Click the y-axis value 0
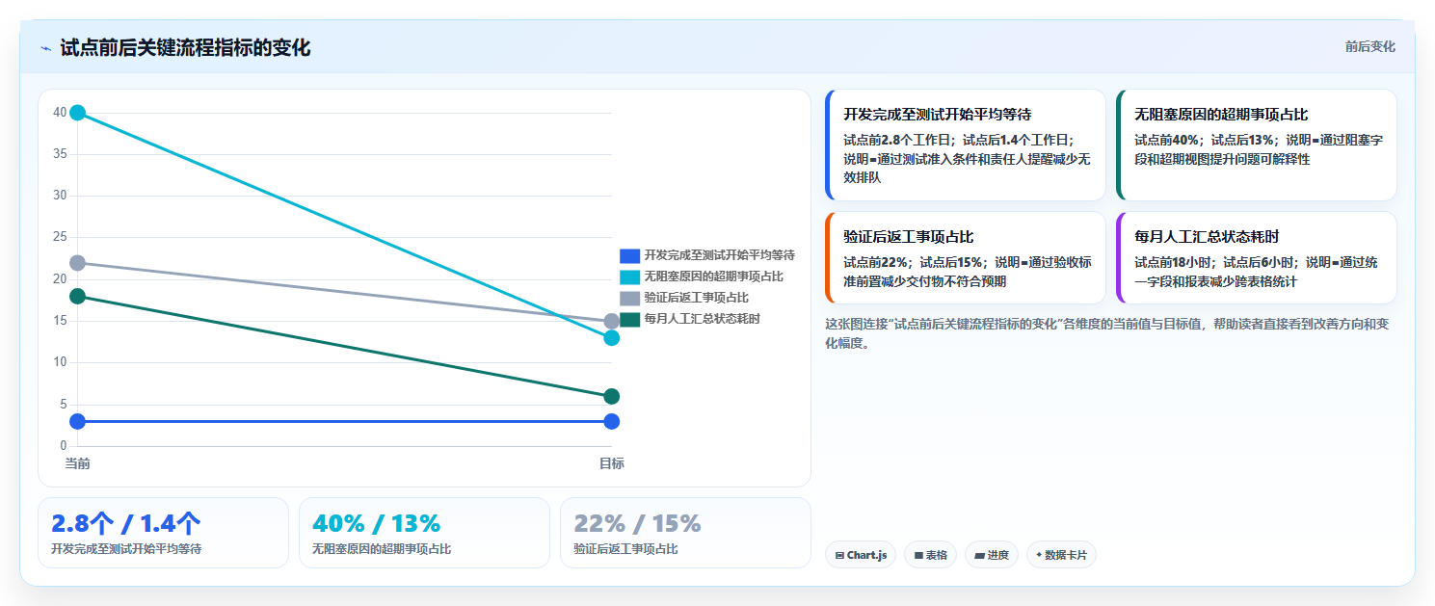Viewport: 1435px width, 606px height. 64,446
